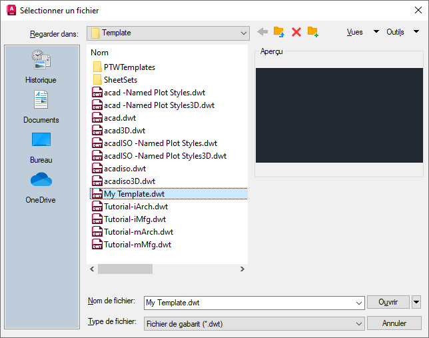Click the DWT icon for Tutorial-iArch.dwt
Image resolution: width=429 pixels, height=338 pixels.
pos(97,207)
